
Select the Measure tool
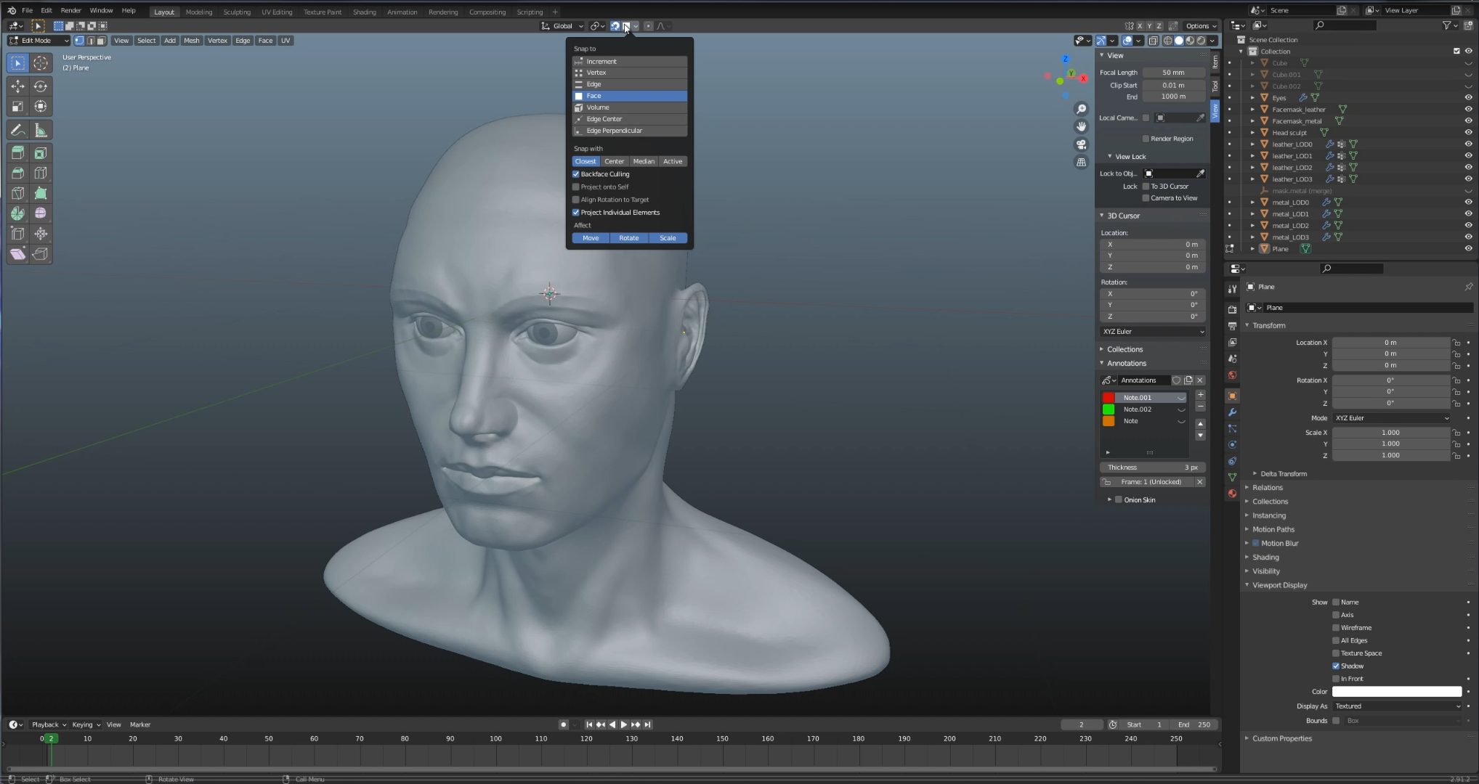pyautogui.click(x=41, y=131)
